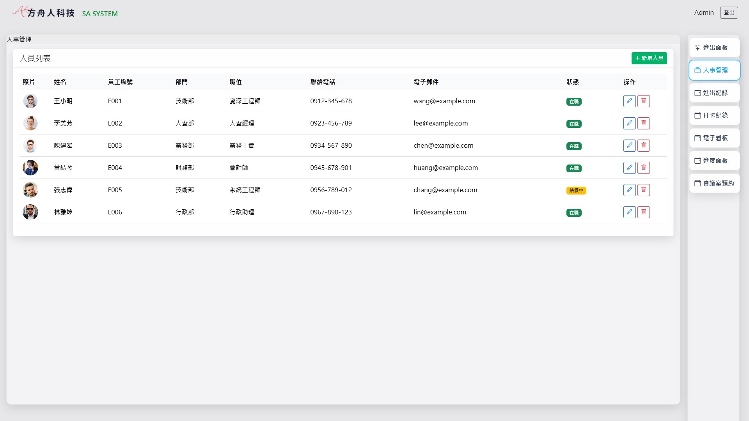749x421 pixels.
Task: Click trash icon in E006 row
Action: [643, 212]
